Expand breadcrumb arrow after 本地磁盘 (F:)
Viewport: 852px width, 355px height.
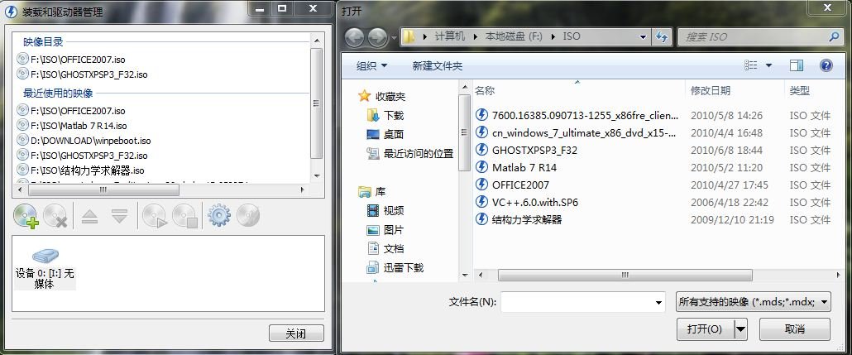pyautogui.click(x=553, y=37)
